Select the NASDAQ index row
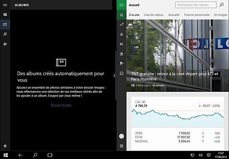Image resolution: width=229 pixels, height=159 pixels. 178,141
